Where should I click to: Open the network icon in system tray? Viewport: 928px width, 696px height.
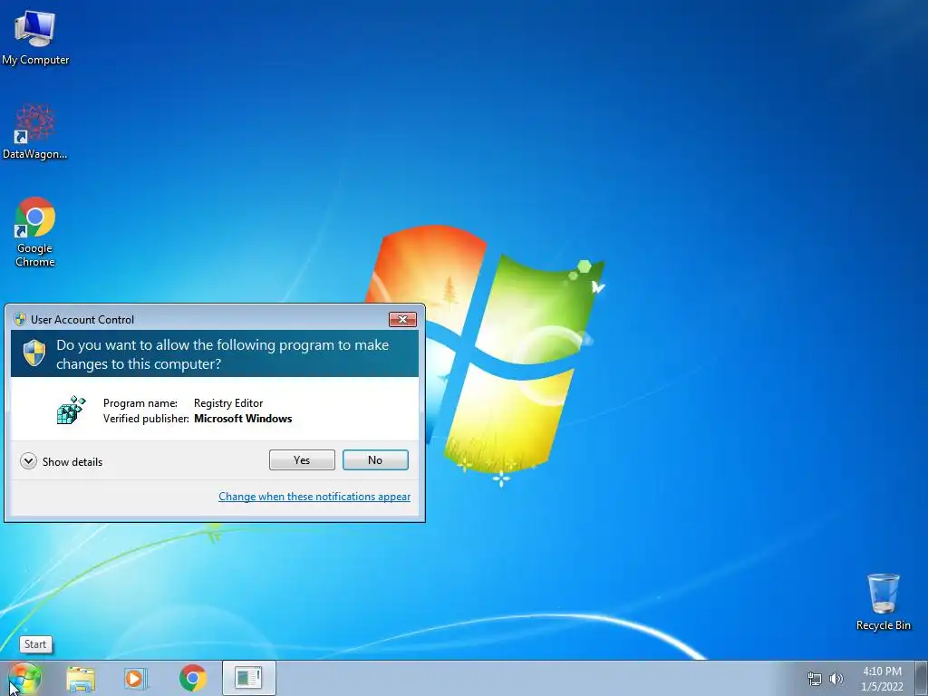[815, 679]
